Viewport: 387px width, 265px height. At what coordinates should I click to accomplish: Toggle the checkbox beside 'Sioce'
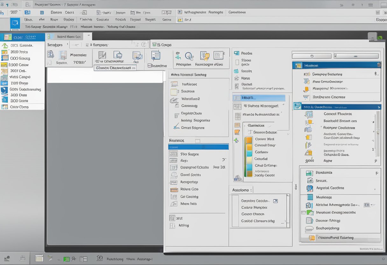pyautogui.click(x=237, y=62)
